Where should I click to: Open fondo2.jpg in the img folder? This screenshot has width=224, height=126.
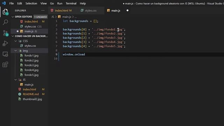31,60
